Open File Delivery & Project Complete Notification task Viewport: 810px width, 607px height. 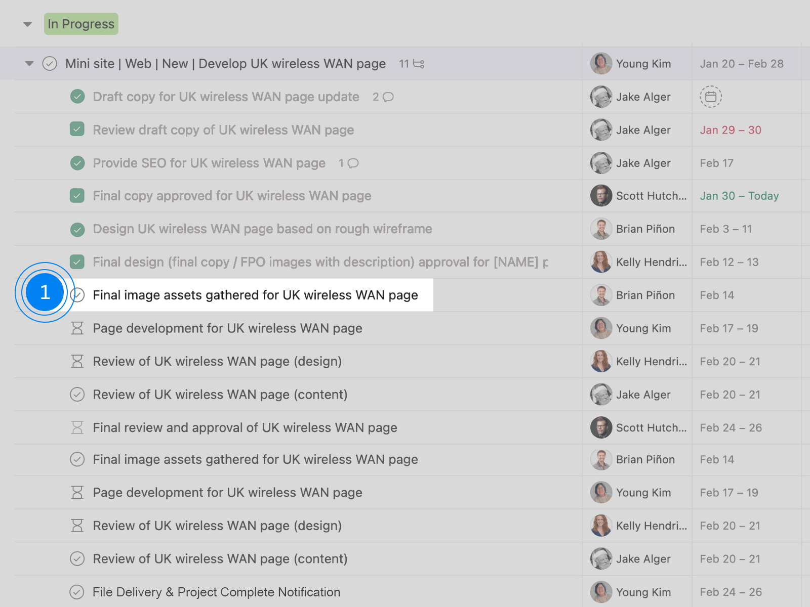(216, 592)
